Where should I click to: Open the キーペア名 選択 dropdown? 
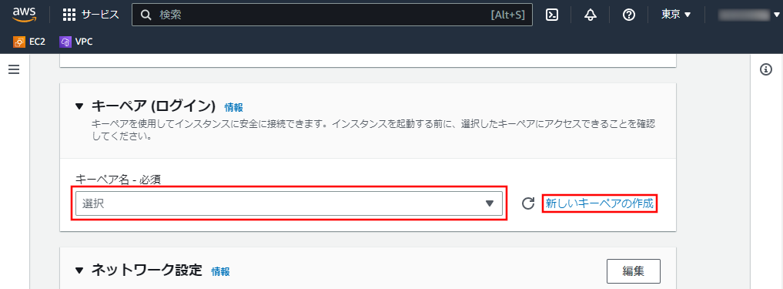(289, 203)
